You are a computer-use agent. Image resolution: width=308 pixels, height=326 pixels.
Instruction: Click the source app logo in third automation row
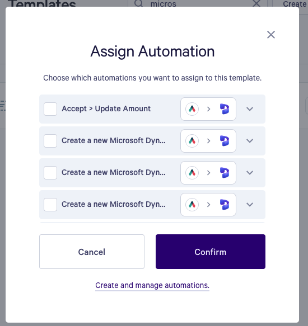click(x=192, y=173)
